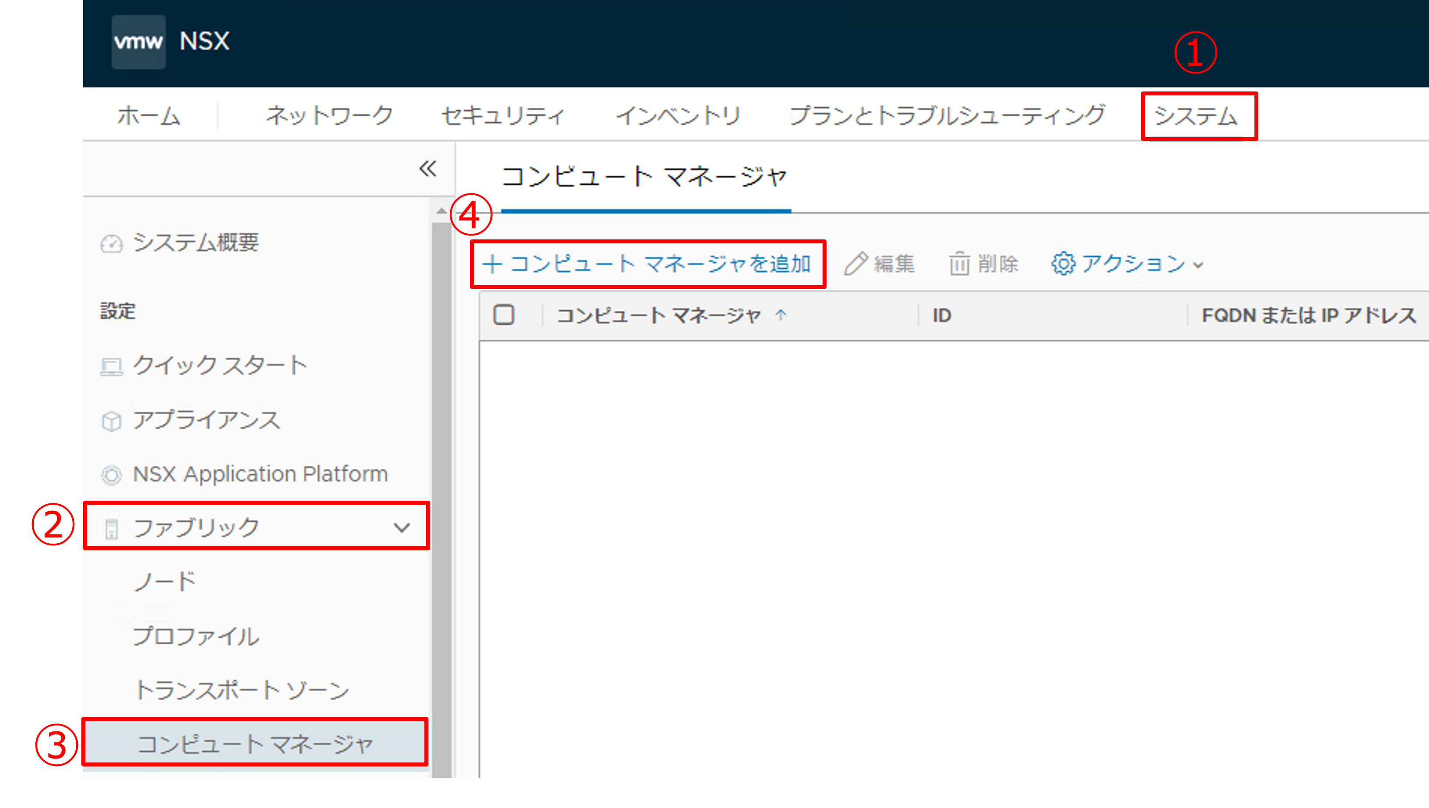The image size is (1429, 808).
Task: Click the 編集 pencil icon
Action: coord(855,263)
